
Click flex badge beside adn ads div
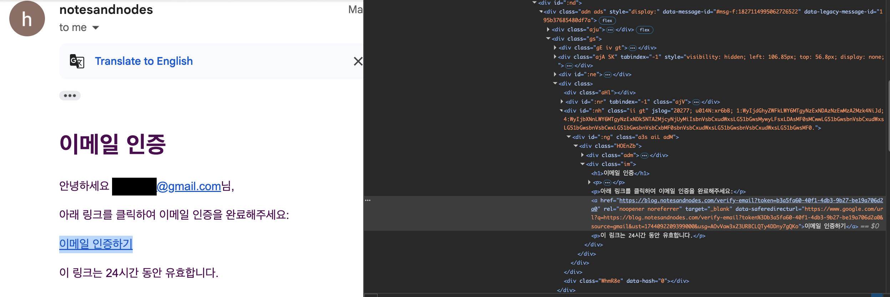coord(607,21)
